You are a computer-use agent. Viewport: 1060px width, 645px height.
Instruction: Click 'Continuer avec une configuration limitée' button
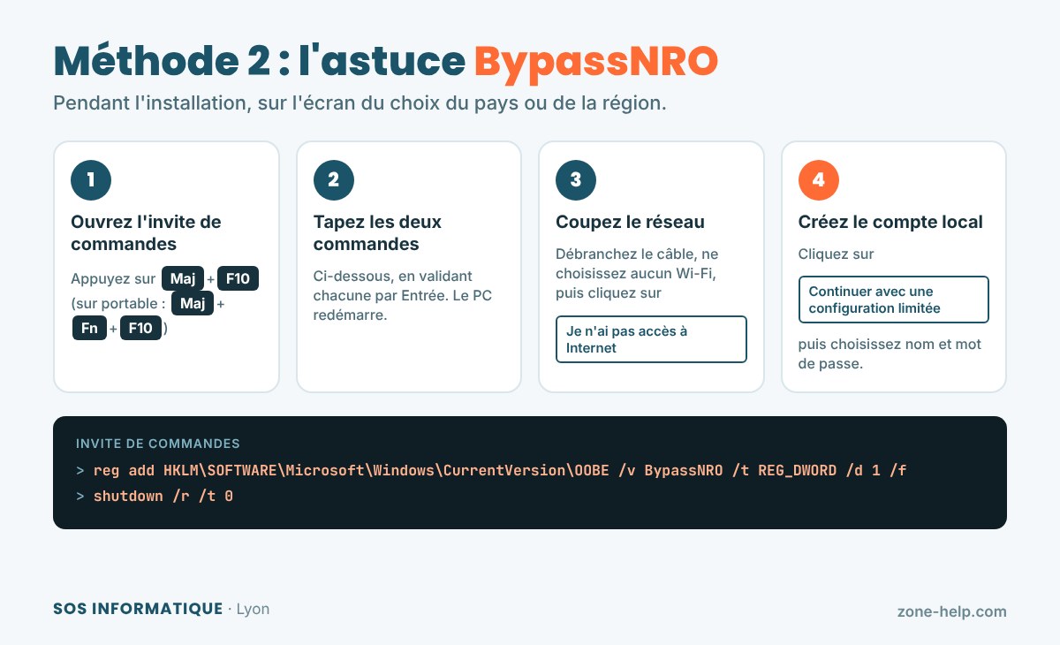point(894,300)
